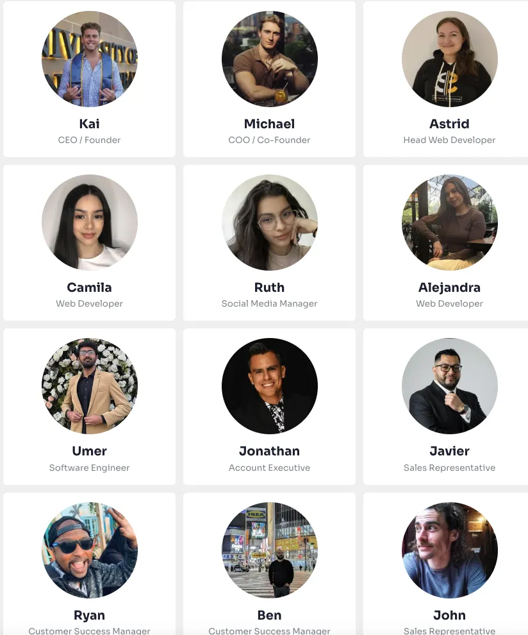Click Alejandra's profile picture
Image resolution: width=528 pixels, height=635 pixels.
(450, 223)
